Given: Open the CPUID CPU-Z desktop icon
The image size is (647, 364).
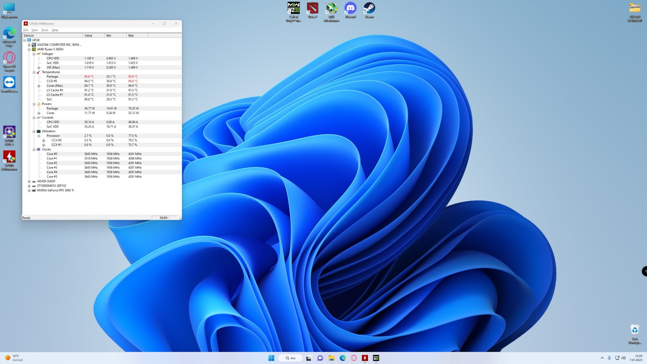Looking at the screenshot, I should pyautogui.click(x=9, y=134).
